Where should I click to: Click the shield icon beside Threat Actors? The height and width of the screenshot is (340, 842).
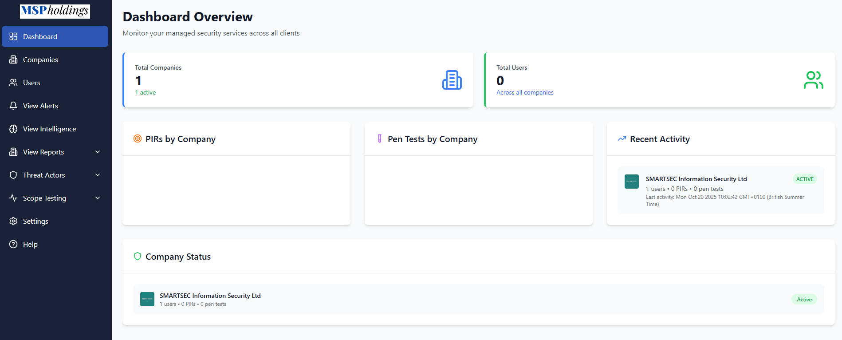13,175
